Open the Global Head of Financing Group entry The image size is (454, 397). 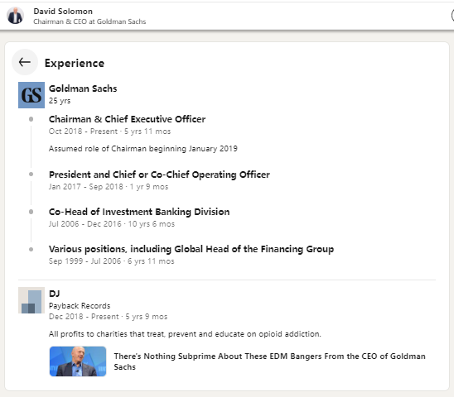[191, 249]
